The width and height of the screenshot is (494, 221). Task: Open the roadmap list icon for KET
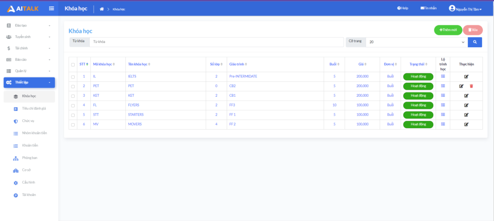coord(443,95)
